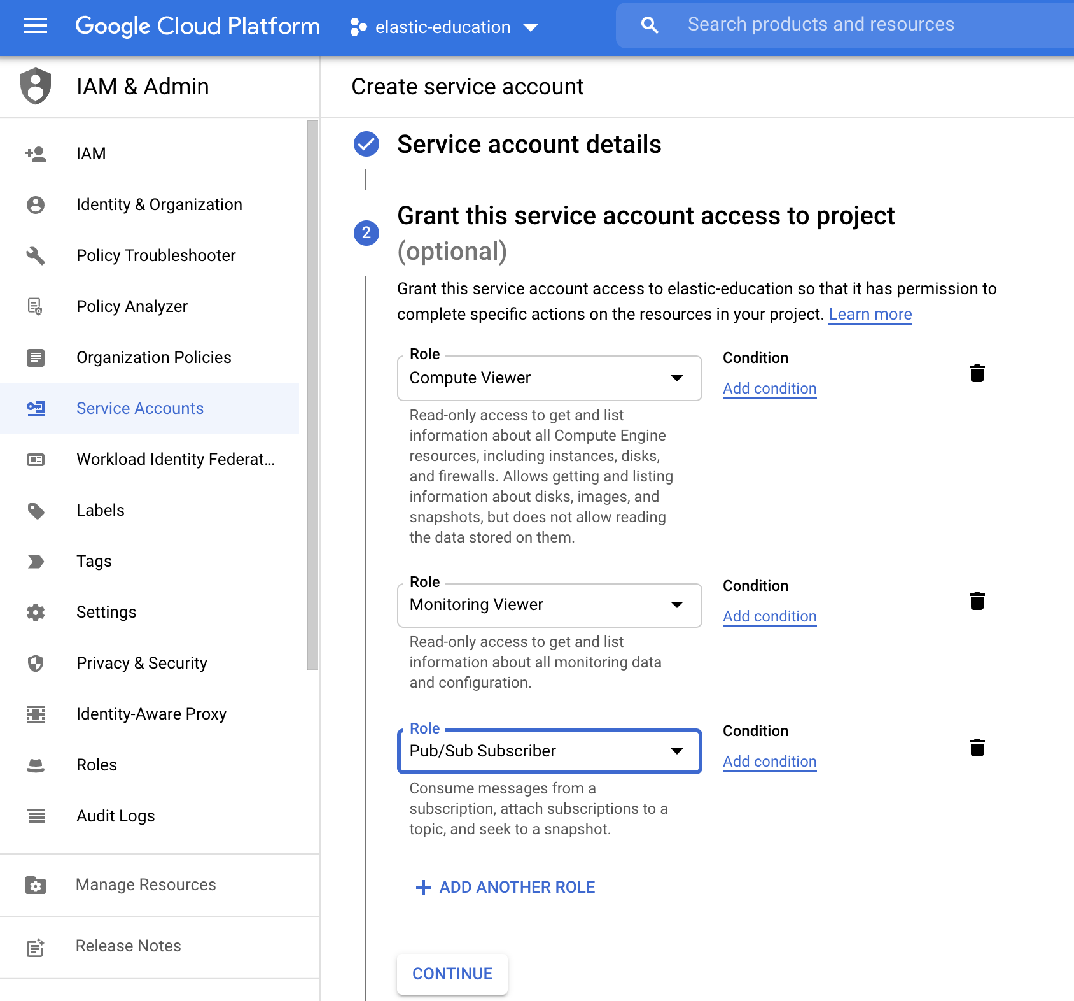1074x1001 pixels.
Task: Delete the Monitoring Viewer role entry
Action: 977,600
